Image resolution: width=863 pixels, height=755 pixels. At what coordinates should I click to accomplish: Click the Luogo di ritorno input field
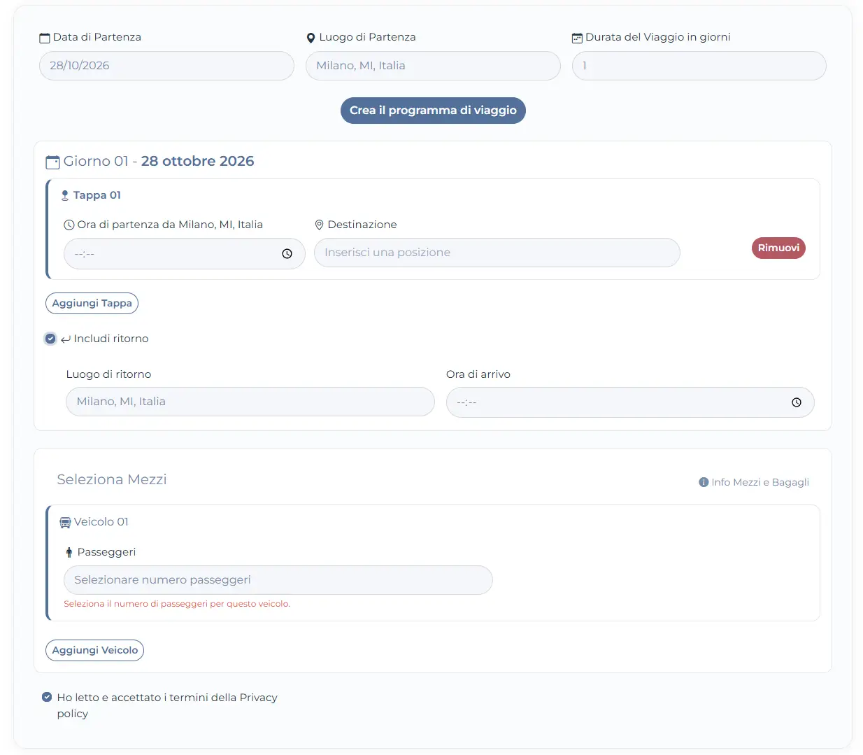tap(250, 402)
